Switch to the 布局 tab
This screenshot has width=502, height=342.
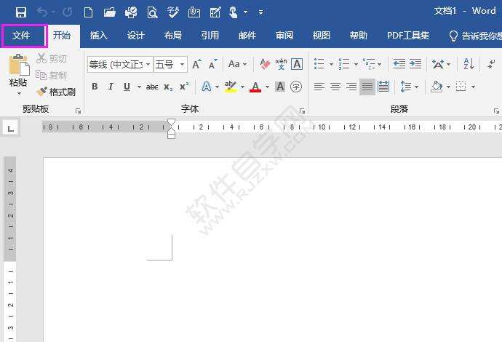click(x=173, y=35)
